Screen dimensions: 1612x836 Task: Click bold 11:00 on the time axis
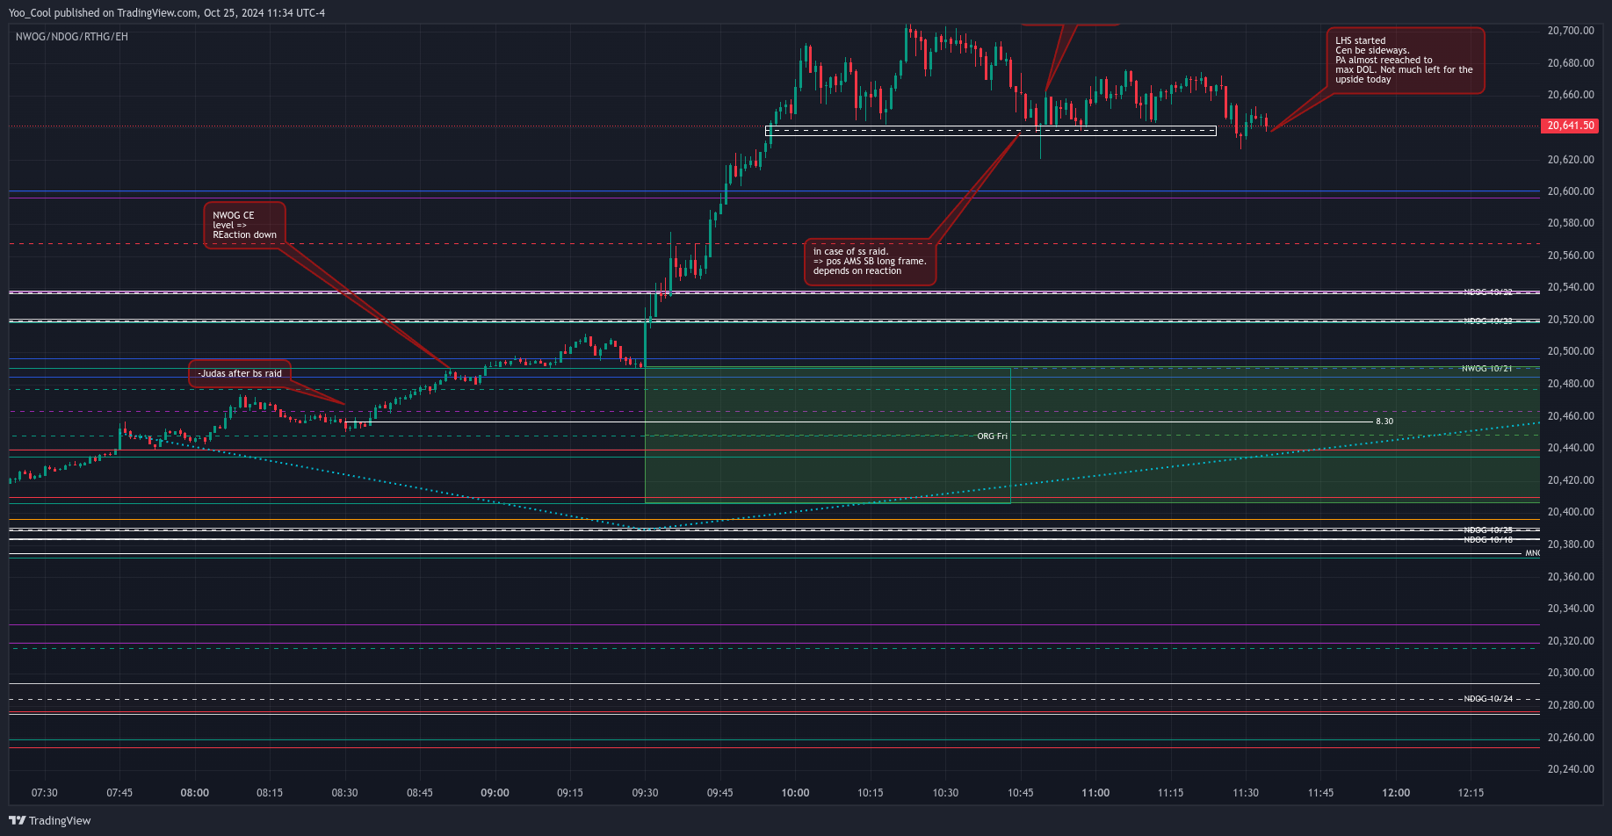point(1095,793)
